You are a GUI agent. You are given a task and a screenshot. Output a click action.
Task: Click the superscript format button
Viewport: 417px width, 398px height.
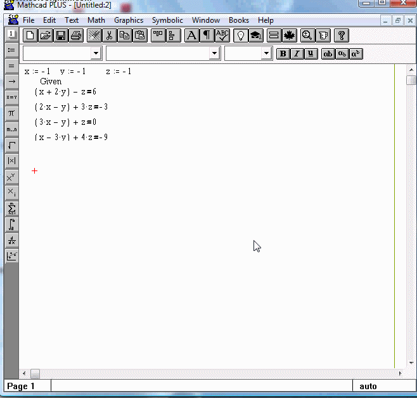pyautogui.click(x=356, y=54)
